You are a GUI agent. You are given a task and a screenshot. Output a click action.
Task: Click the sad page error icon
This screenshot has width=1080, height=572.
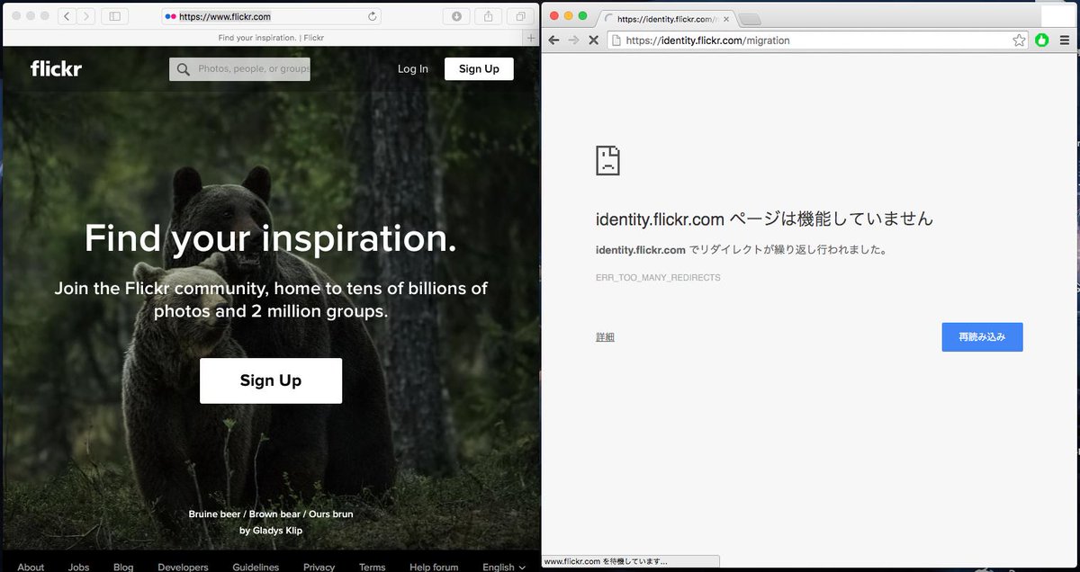(607, 160)
